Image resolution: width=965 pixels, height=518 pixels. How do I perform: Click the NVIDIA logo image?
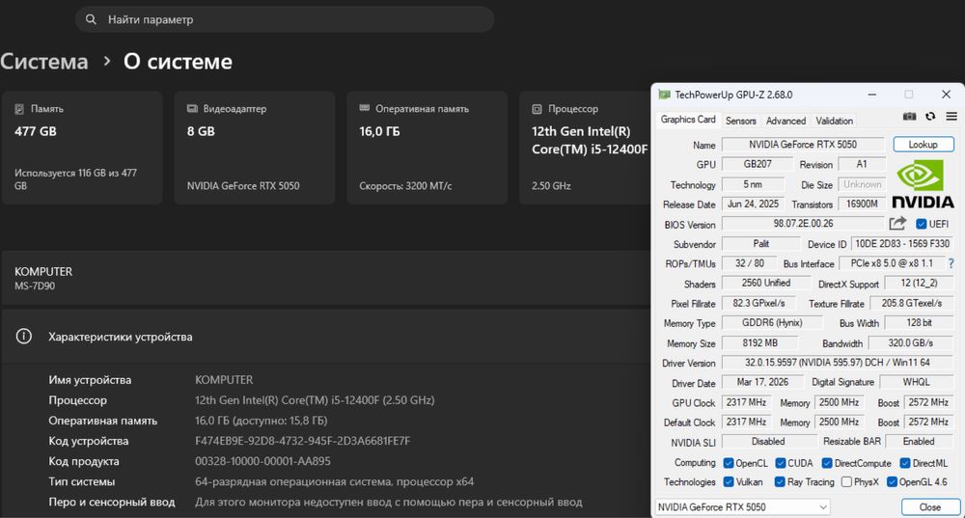click(x=923, y=184)
